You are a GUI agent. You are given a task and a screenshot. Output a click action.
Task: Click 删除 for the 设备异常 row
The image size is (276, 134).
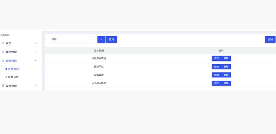click(226, 75)
